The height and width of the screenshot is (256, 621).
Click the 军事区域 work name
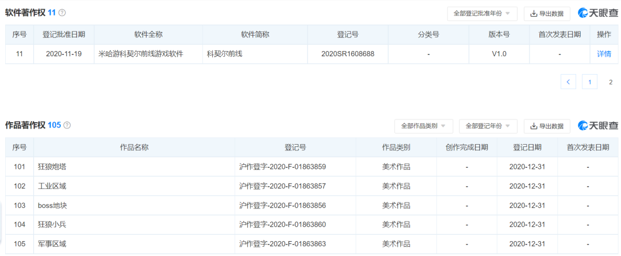coord(52,244)
